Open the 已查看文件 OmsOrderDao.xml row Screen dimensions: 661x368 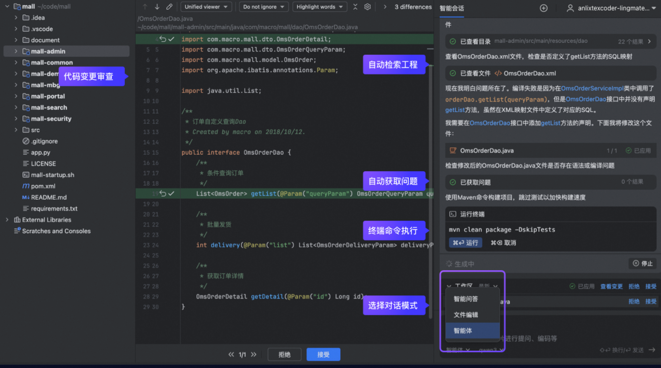[x=551, y=73]
